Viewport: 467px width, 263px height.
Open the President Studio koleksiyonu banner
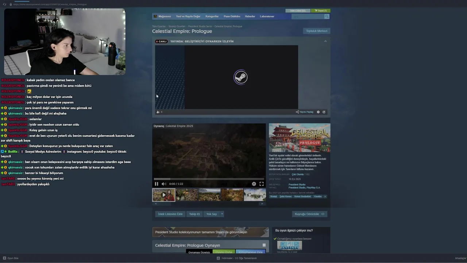[211, 232]
